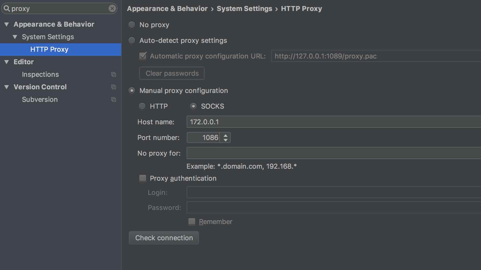Click the HTTP Proxy breadcrumb title
Image resolution: width=481 pixels, height=270 pixels.
point(301,9)
